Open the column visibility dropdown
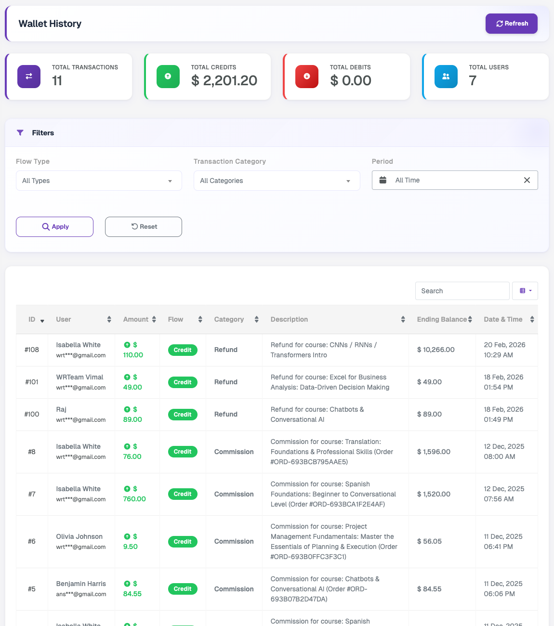This screenshot has height=626, width=554. [525, 291]
